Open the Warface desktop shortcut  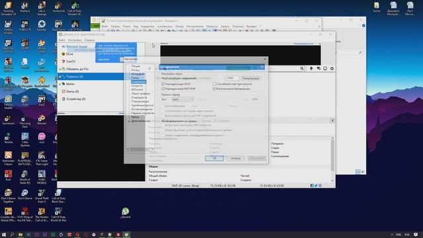click(x=25, y=7)
